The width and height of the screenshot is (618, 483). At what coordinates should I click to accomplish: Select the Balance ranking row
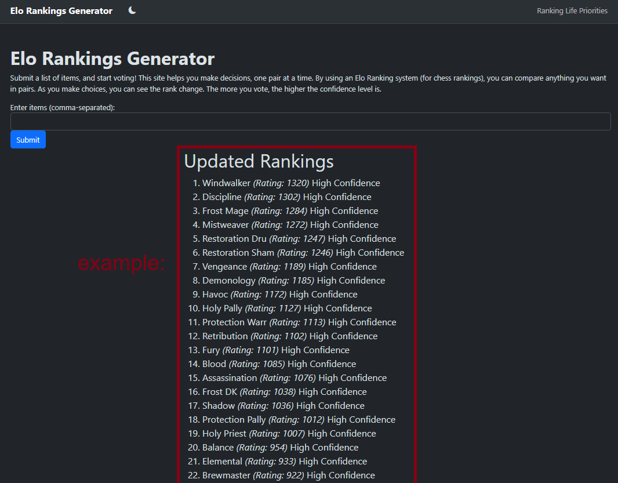click(273, 448)
